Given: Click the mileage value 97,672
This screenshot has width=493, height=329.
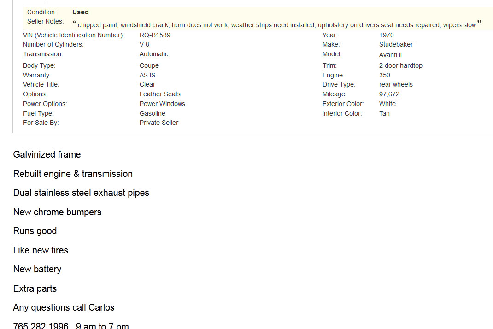Looking at the screenshot, I should pyautogui.click(x=389, y=94).
